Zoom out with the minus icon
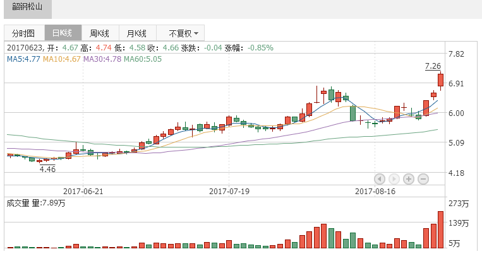The height and width of the screenshot is (254, 482). click(423, 178)
